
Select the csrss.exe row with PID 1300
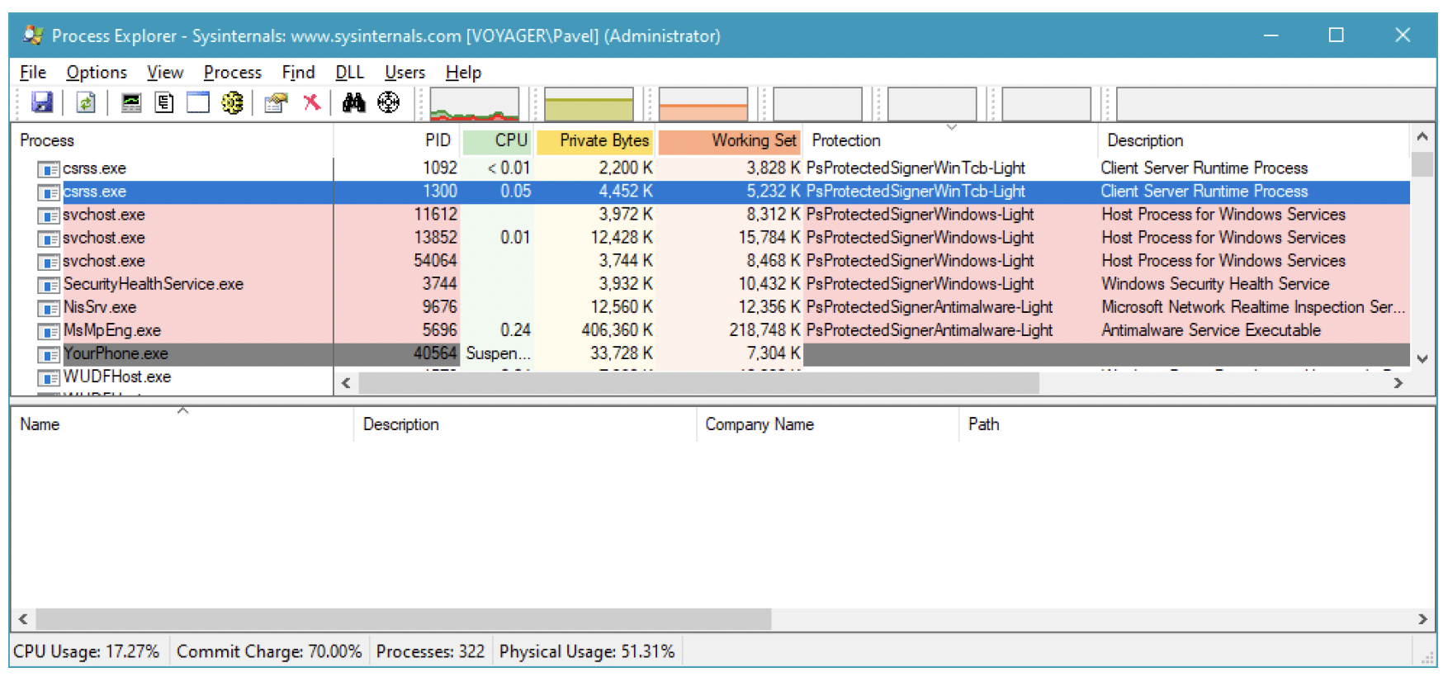tap(711, 192)
